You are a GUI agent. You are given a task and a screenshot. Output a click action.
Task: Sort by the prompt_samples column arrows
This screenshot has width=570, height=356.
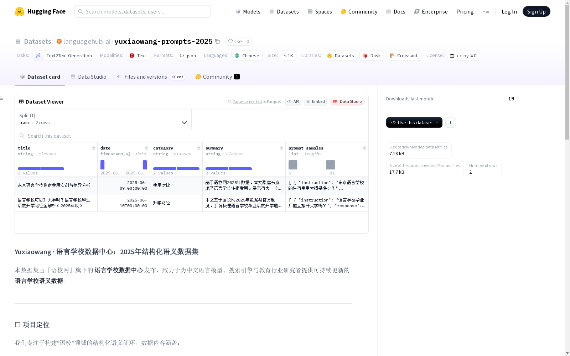pyautogui.click(x=364, y=148)
